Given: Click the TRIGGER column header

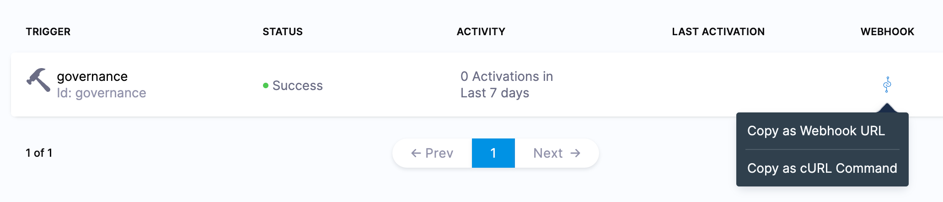Looking at the screenshot, I should [48, 32].
